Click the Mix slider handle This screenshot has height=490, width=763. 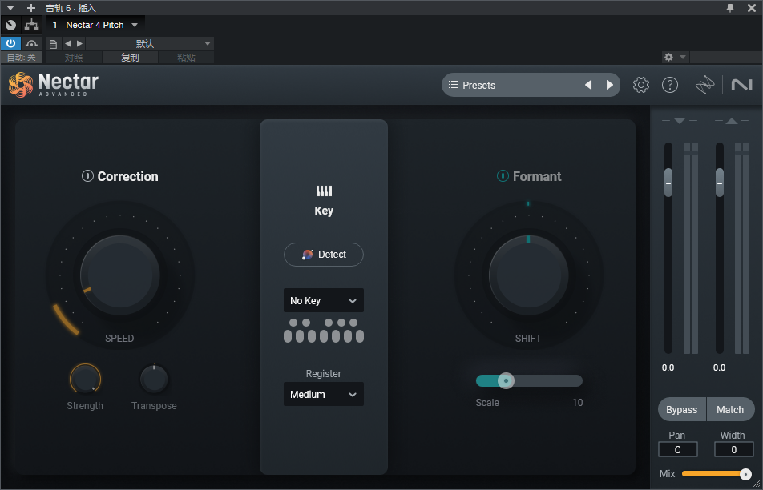(x=745, y=474)
